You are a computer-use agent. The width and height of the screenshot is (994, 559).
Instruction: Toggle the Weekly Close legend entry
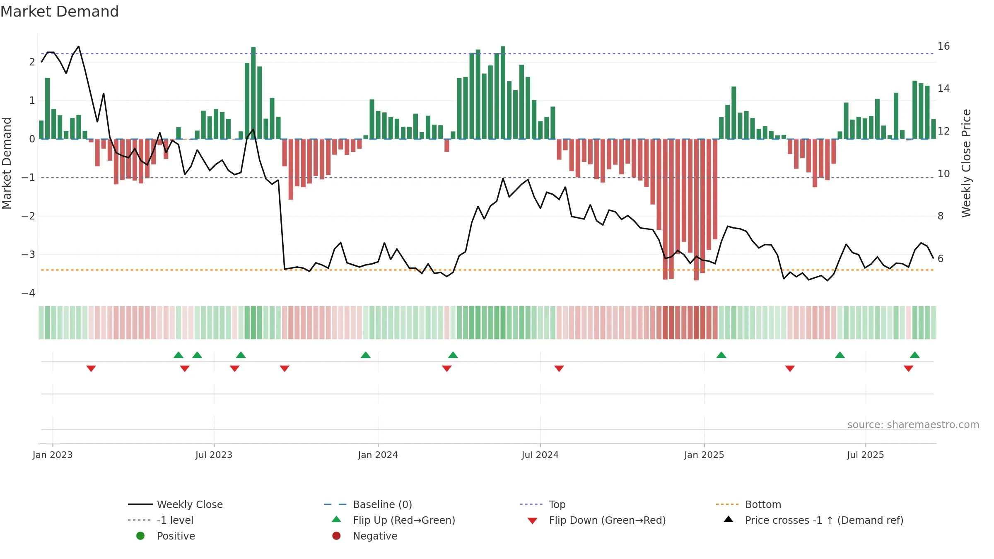tap(176, 504)
